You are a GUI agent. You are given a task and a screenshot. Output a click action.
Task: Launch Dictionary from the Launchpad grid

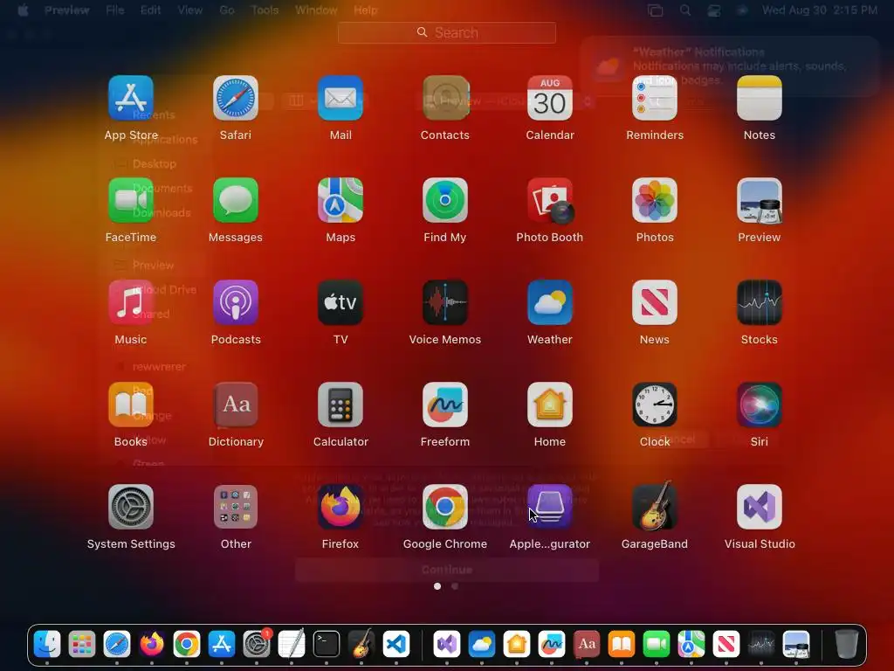(236, 405)
